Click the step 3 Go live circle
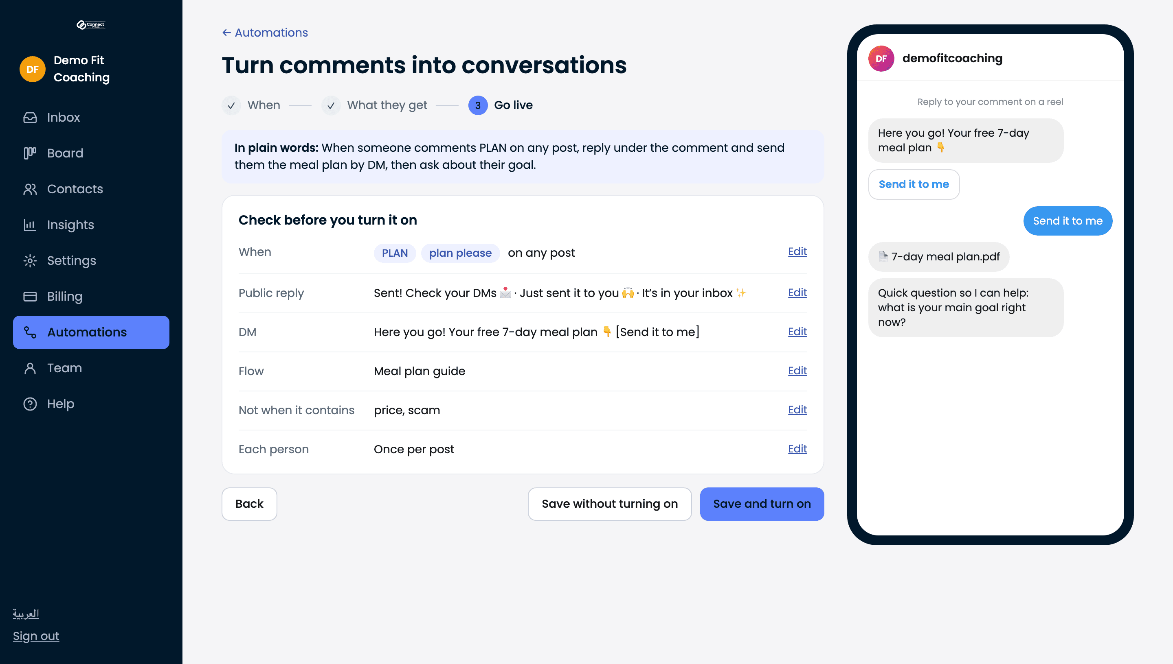This screenshot has width=1173, height=664. coord(478,105)
